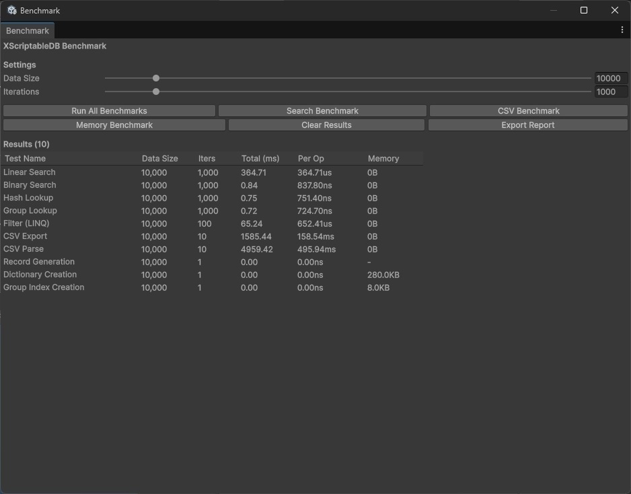Click Run All Benchmarks button

109,111
